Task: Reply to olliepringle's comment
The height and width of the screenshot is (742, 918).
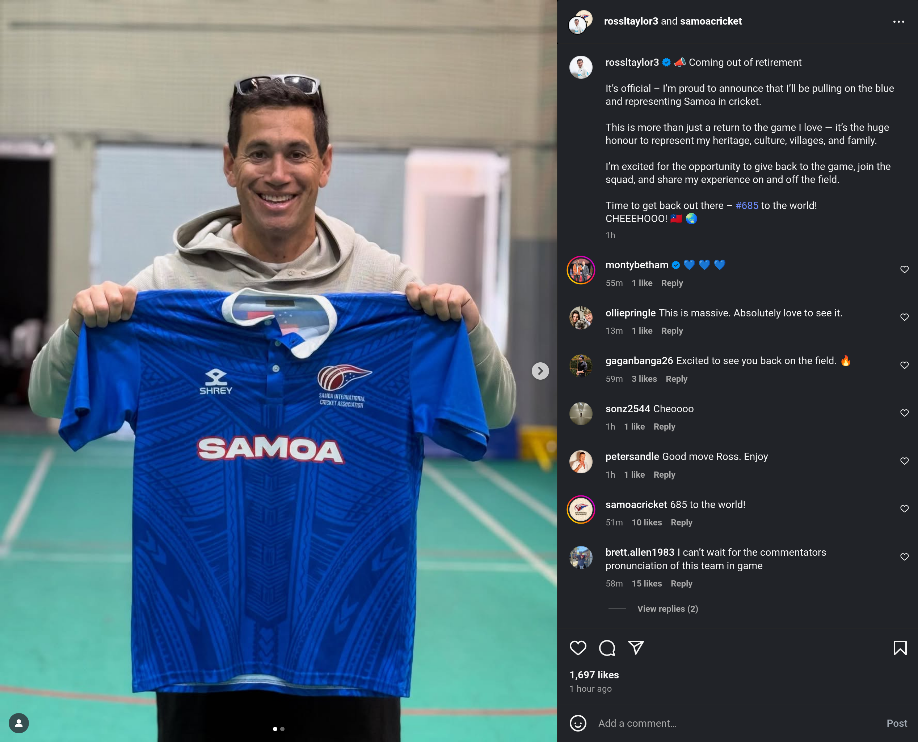Action: [672, 331]
